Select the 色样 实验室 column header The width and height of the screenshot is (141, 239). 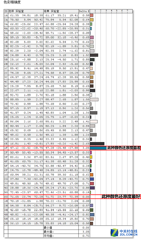pyautogui.click(x=16, y=11)
